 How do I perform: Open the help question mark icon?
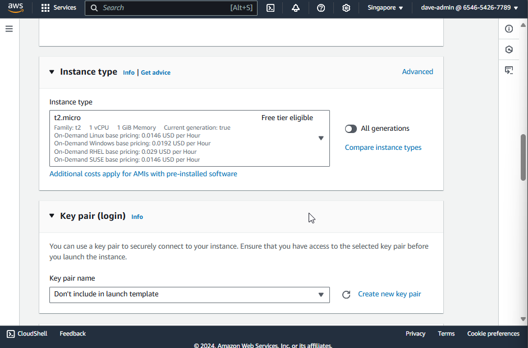[321, 8]
